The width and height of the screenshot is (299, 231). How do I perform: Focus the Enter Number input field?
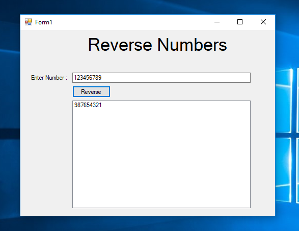pos(161,78)
